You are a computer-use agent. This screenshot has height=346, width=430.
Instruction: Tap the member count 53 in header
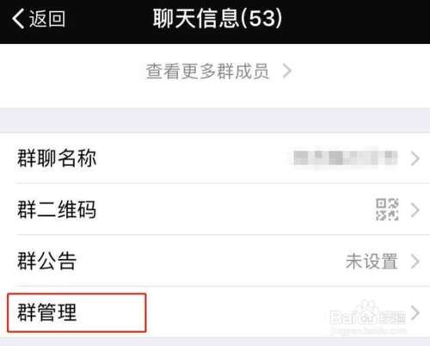[x=261, y=19]
